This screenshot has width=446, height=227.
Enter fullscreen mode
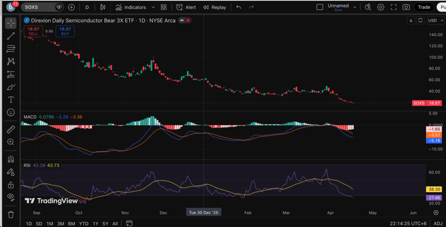[394, 7]
